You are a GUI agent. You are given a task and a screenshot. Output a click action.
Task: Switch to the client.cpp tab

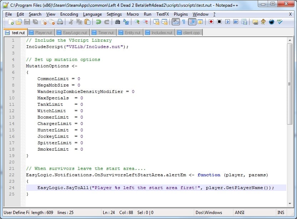tap(188, 33)
